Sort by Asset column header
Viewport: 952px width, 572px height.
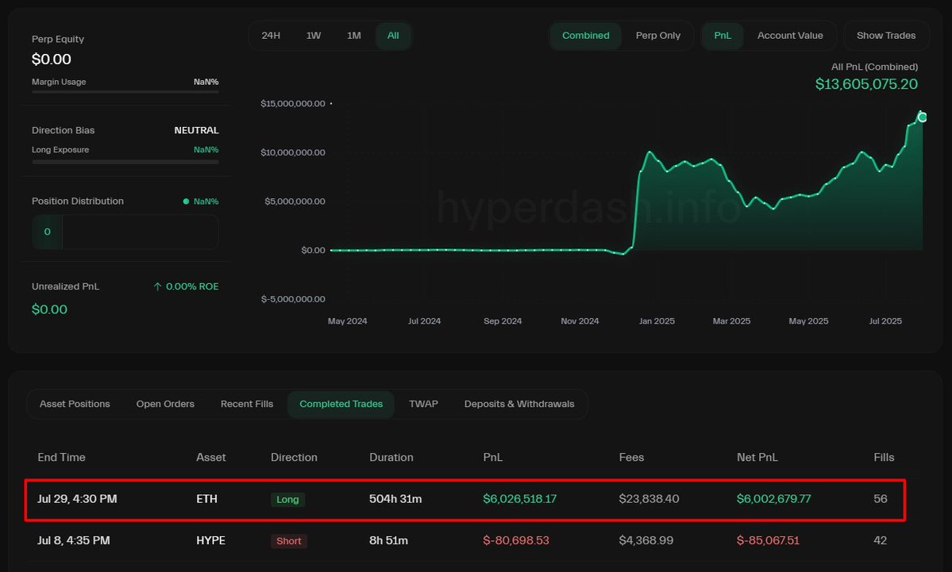210,457
